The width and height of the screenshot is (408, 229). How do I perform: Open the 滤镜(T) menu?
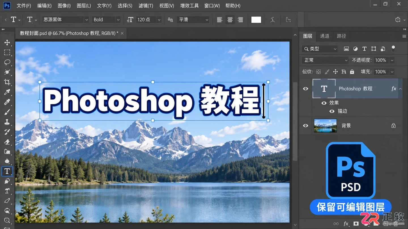click(x=146, y=6)
